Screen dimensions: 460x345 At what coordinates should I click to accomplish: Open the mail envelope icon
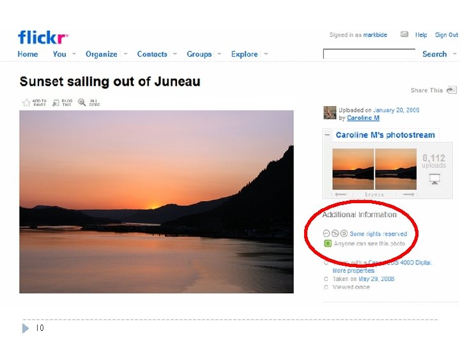pyautogui.click(x=404, y=34)
